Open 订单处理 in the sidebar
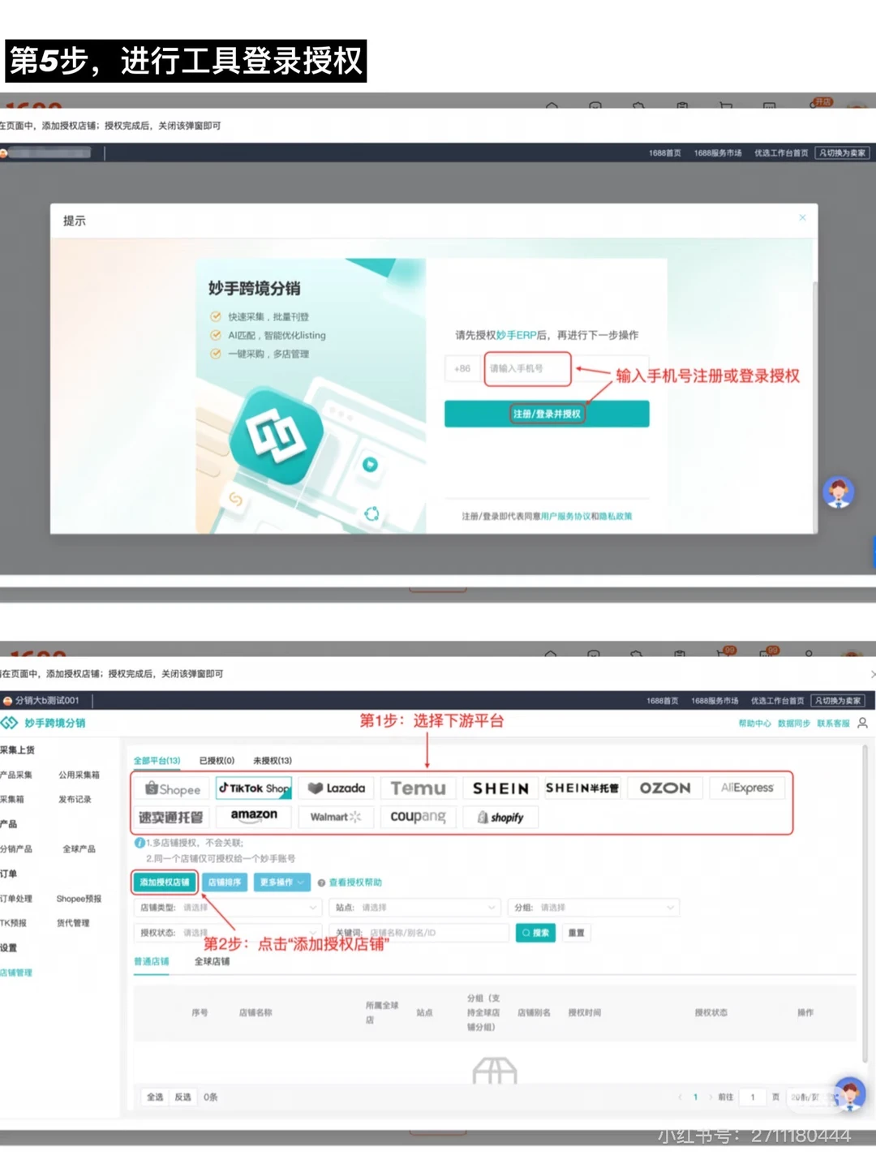This screenshot has height=1168, width=876. [15, 899]
